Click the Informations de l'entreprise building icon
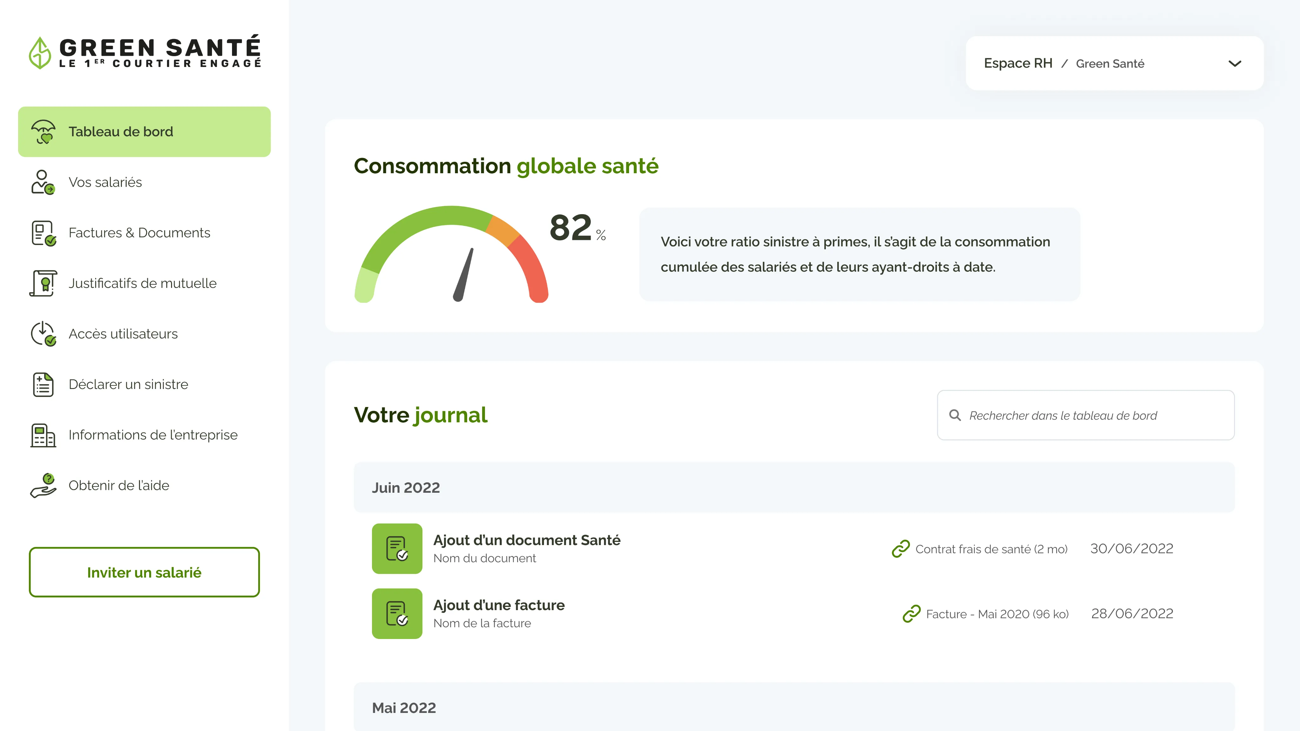1300x731 pixels. click(43, 435)
